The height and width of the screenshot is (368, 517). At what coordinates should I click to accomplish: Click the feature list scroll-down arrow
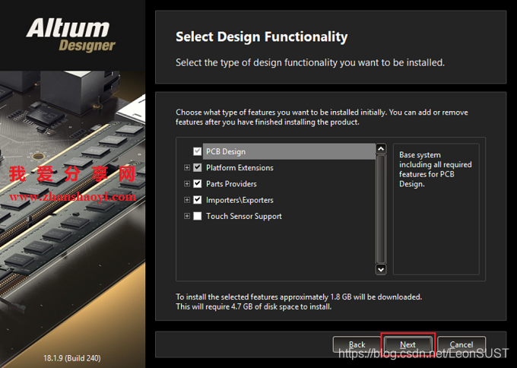point(381,269)
